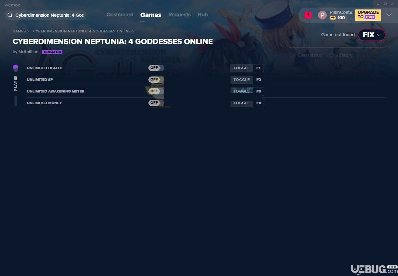Open the FIX dropdown button

click(x=372, y=35)
